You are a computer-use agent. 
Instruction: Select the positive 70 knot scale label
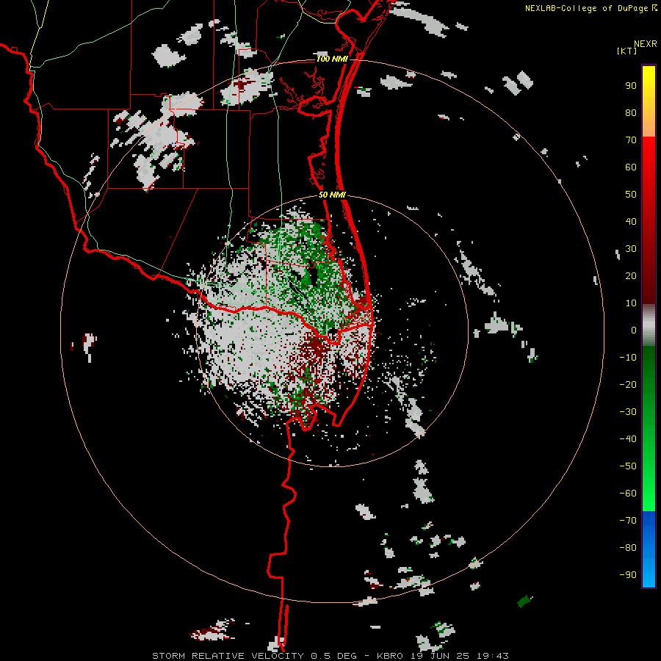(631, 140)
